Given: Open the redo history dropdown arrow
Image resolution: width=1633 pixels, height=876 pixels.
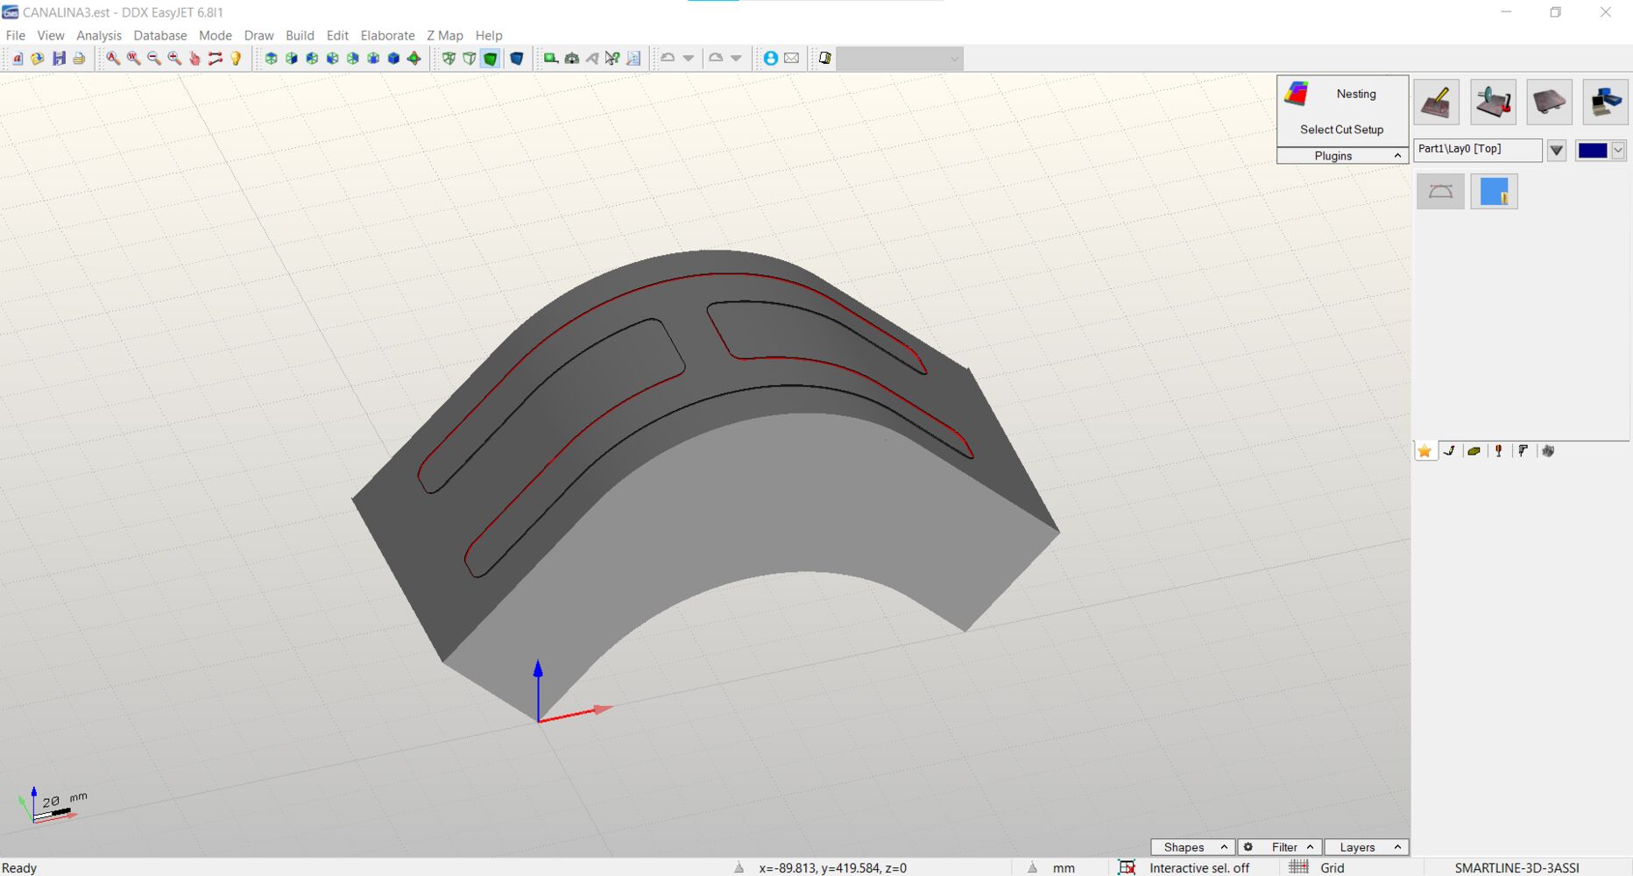Looking at the screenshot, I should (x=736, y=59).
